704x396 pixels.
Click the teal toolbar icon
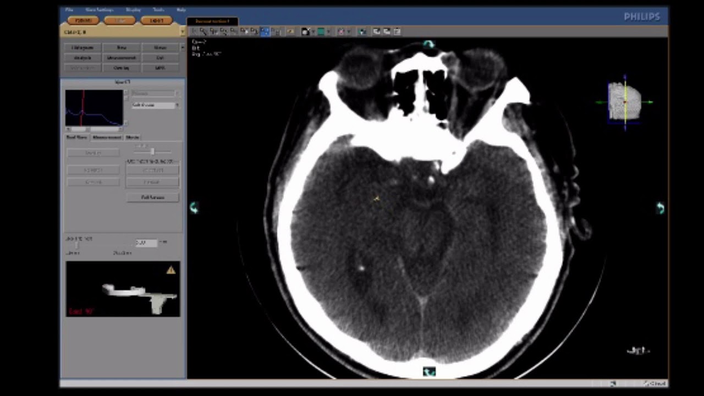[x=362, y=31]
